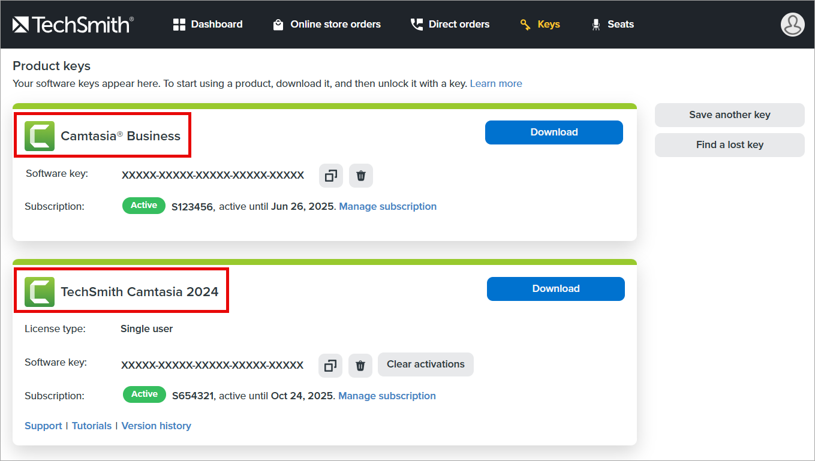Open Direct orders page
The image size is (815, 461).
(450, 25)
